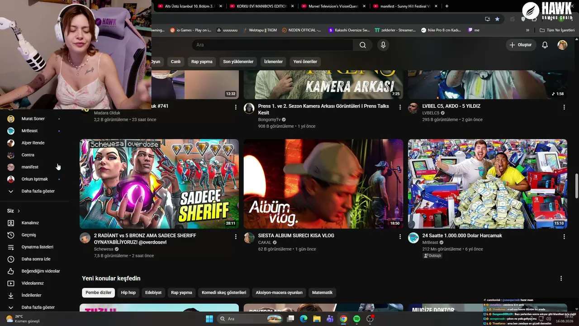Select the Edebiyat topic chip
Image resolution: width=579 pixels, height=326 pixels.
[153, 292]
